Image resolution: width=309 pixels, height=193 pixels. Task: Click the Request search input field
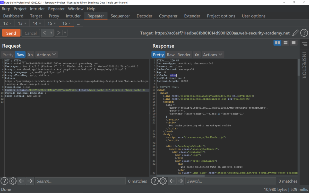tap(80, 181)
